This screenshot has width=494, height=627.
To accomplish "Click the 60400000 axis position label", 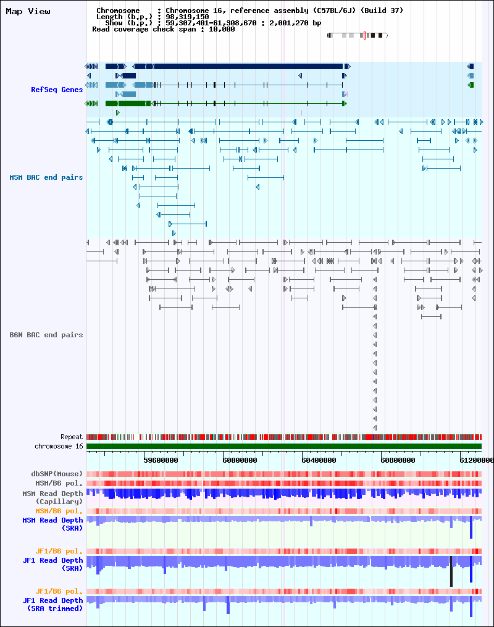I will coord(319,460).
